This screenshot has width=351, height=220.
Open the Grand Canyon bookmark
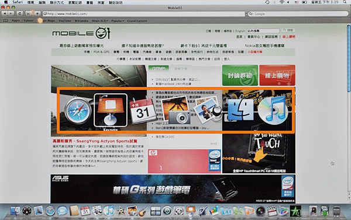pyautogui.click(x=137, y=21)
